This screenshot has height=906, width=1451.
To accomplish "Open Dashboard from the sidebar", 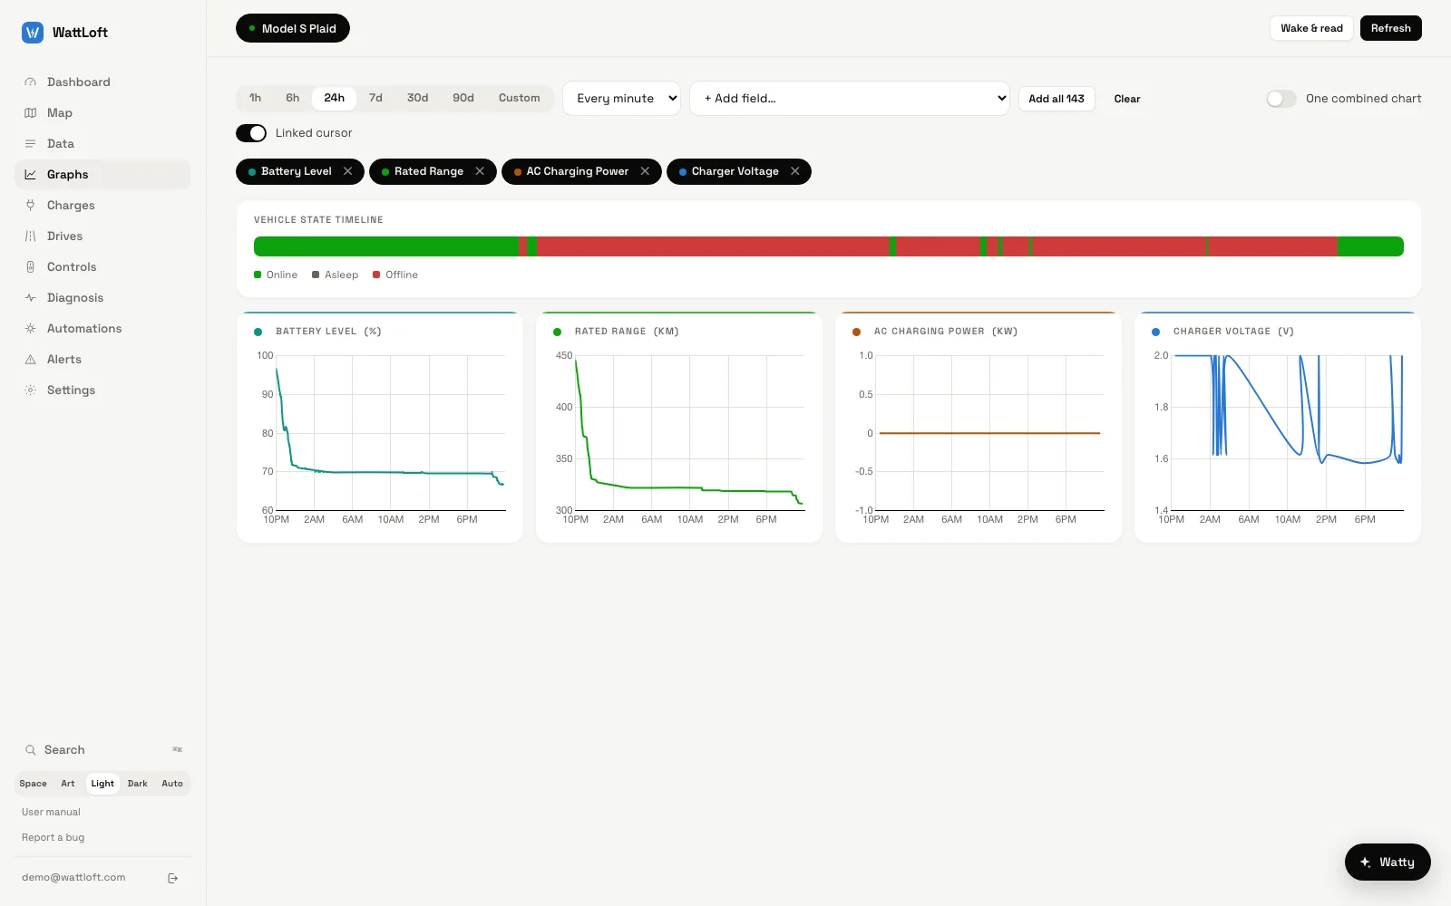I will [102, 82].
